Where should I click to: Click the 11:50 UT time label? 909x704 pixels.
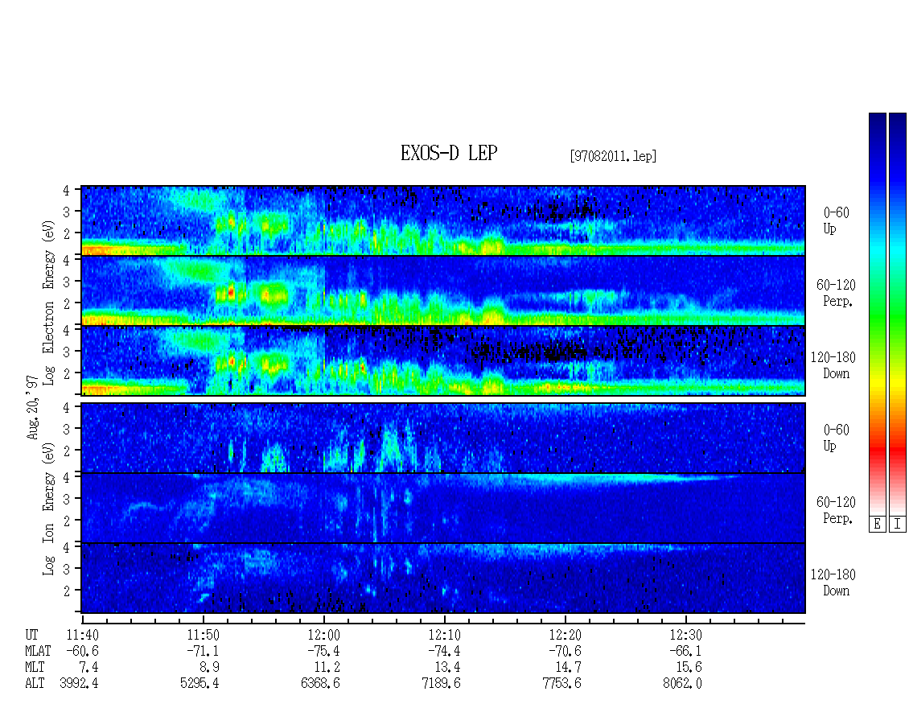coord(203,635)
